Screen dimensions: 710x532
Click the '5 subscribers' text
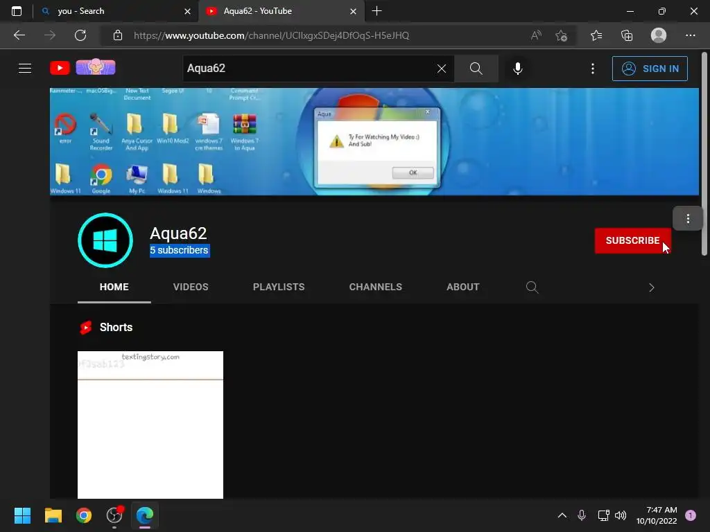(180, 250)
